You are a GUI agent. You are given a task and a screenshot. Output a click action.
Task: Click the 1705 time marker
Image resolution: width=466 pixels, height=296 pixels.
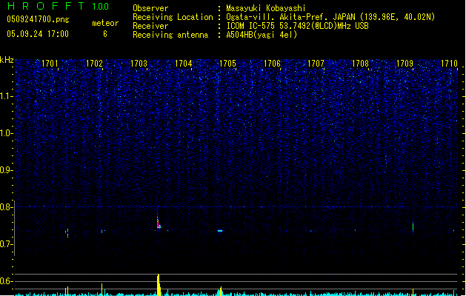click(x=227, y=64)
